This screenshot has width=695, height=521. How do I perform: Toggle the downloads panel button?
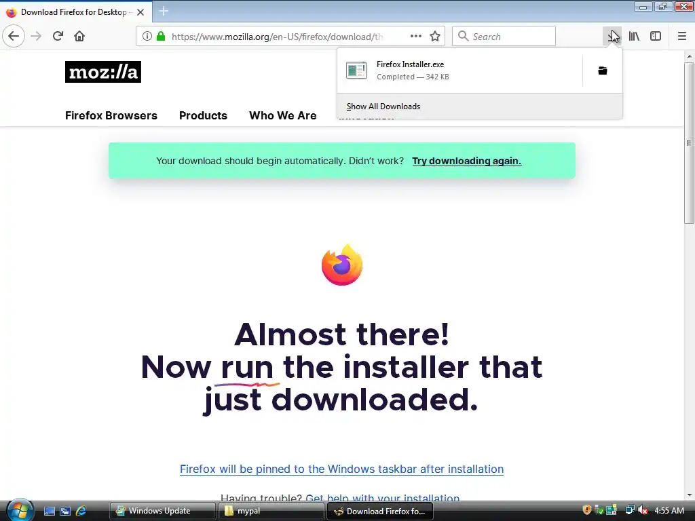(x=612, y=36)
